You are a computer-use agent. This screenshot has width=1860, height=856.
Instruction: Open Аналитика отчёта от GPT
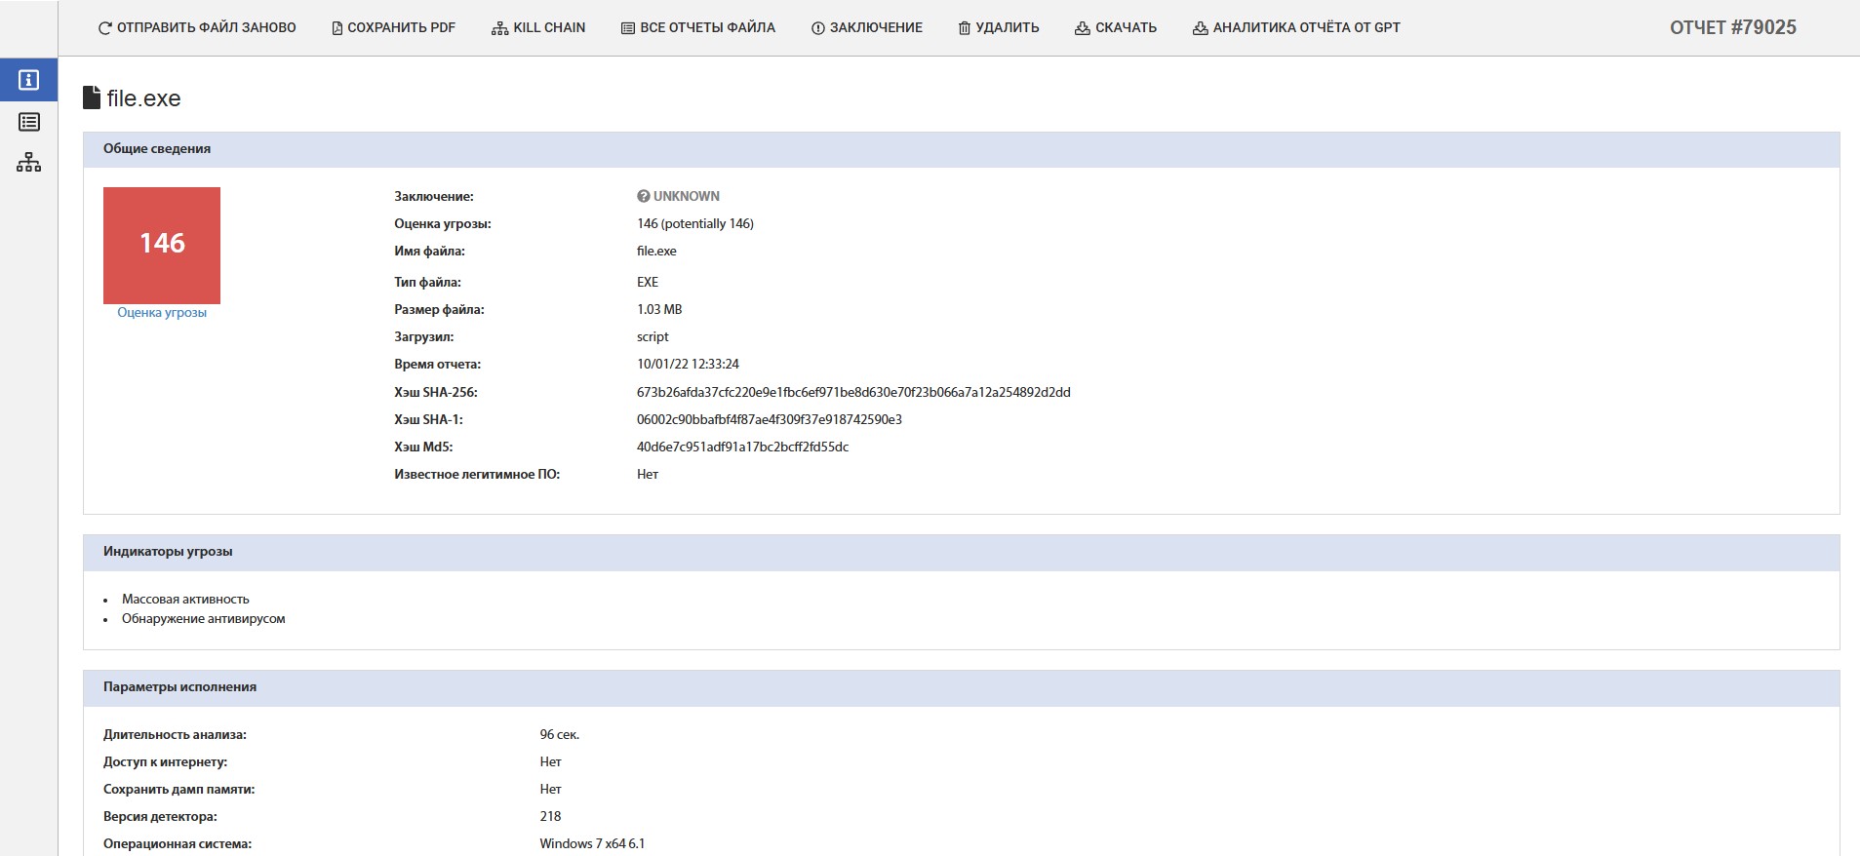click(x=1296, y=28)
